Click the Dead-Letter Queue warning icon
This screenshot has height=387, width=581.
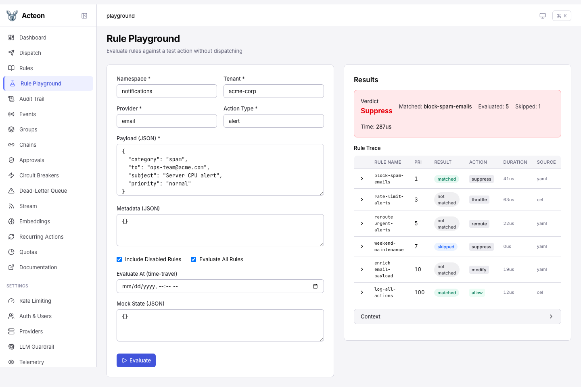click(x=11, y=191)
